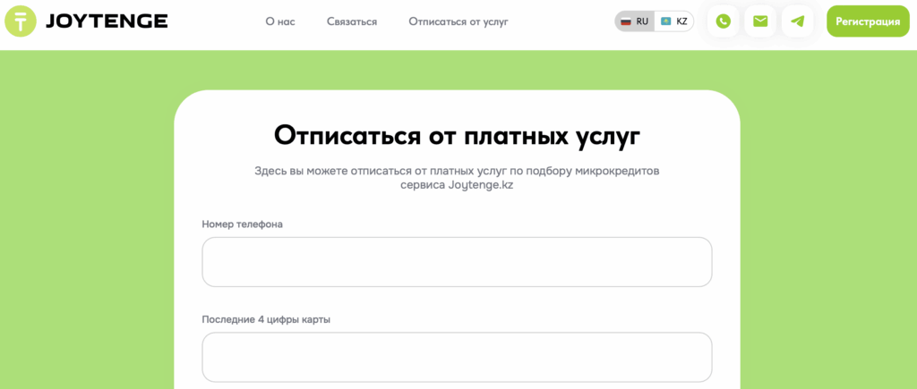917x389 pixels.
Task: Click the Russian flag icon
Action: [x=626, y=21]
